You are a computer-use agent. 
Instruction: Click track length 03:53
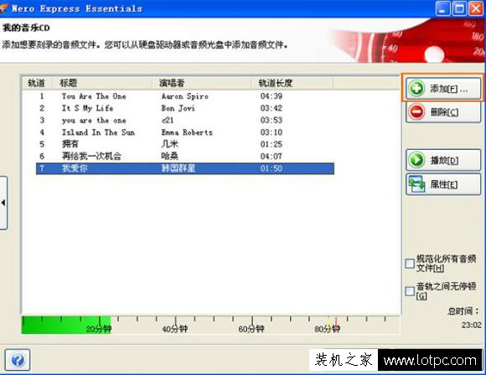[271, 121]
